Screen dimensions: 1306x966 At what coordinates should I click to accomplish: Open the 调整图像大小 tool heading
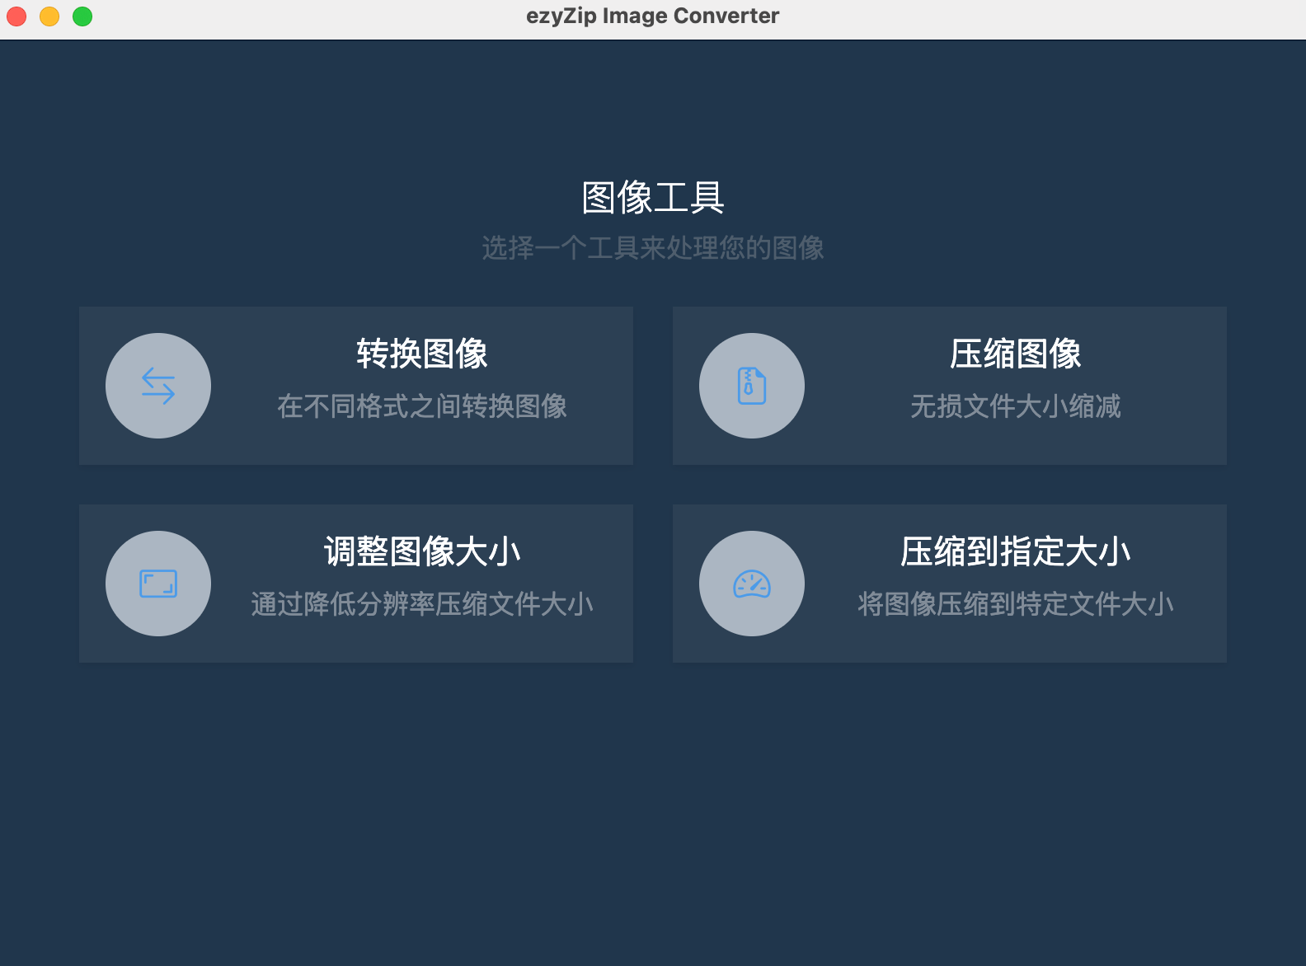tap(422, 551)
